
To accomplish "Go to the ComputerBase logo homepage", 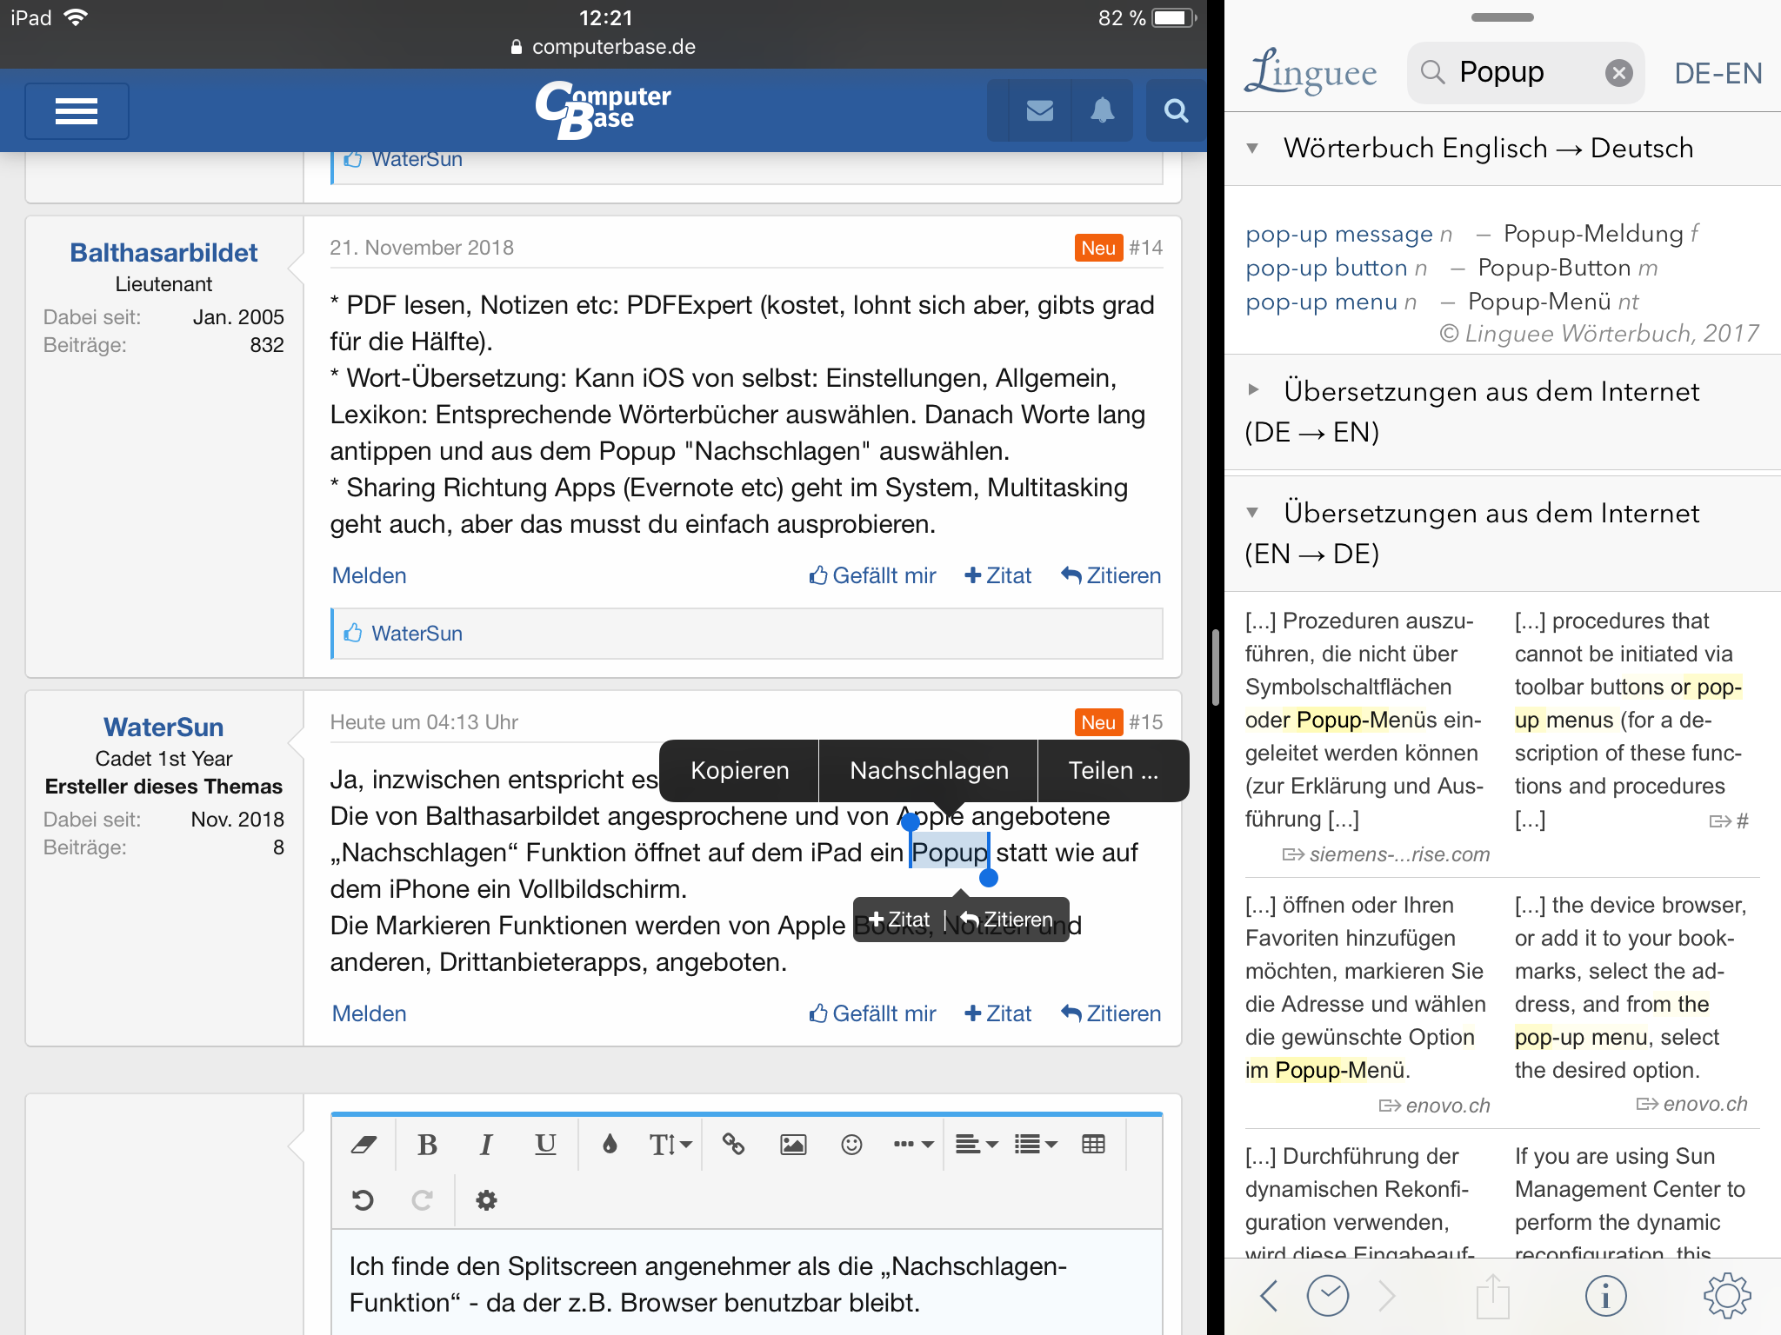I will [x=603, y=110].
